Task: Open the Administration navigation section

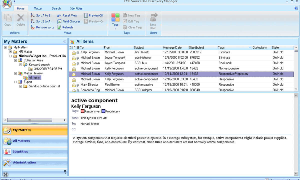Action: point(35,162)
